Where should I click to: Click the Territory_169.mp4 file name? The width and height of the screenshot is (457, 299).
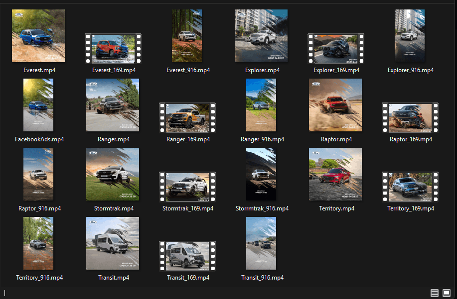pos(411,208)
